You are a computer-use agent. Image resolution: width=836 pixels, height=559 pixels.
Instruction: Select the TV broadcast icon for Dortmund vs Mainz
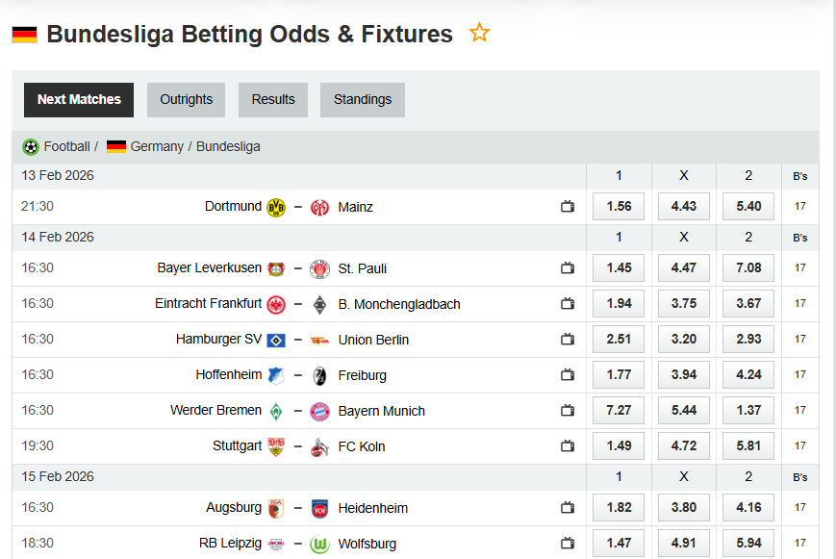click(x=567, y=206)
